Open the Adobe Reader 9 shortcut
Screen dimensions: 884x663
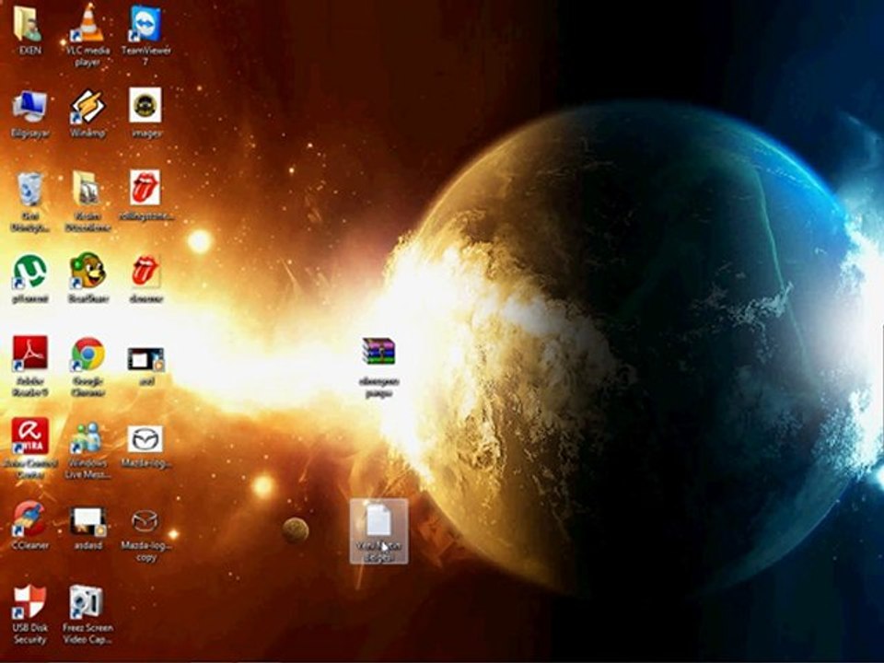[29, 353]
